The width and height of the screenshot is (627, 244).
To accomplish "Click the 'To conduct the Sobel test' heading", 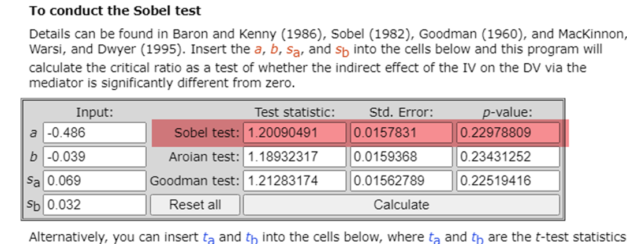I will pos(115,10).
